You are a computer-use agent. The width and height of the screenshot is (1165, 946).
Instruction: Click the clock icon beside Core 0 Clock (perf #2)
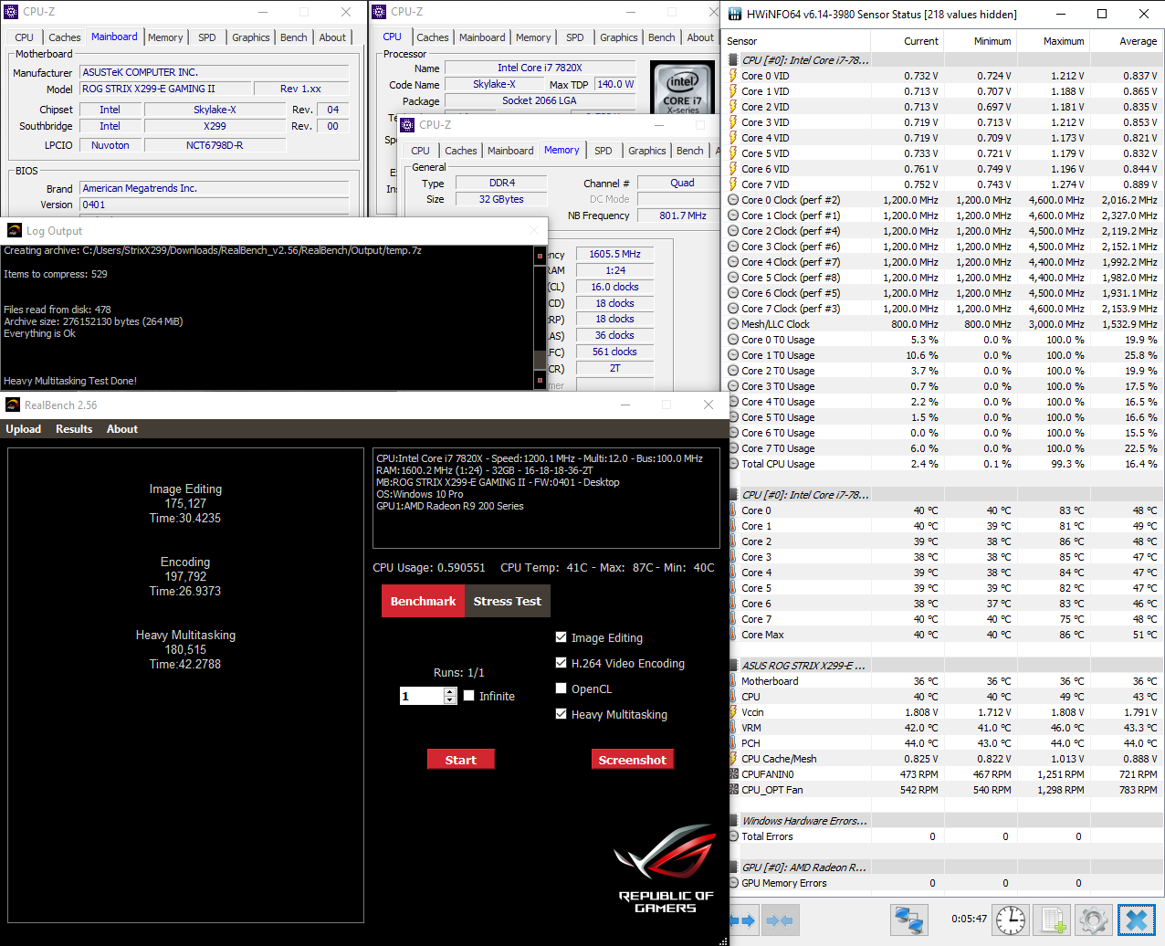(x=733, y=200)
